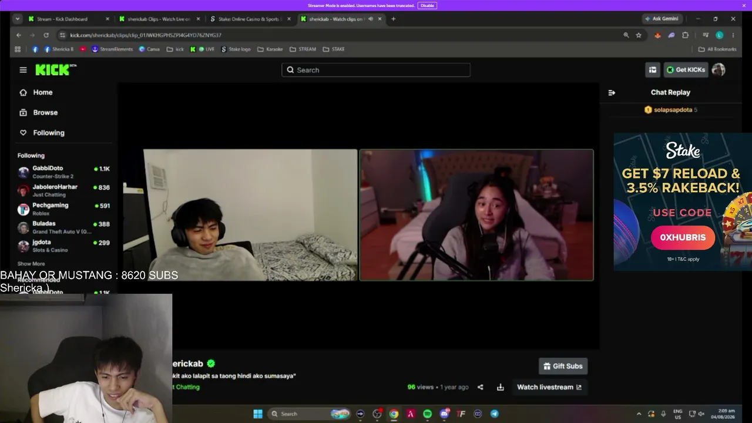
Task: Open the Chrome apps grid in bookmarks bar
Action: [x=18, y=49]
